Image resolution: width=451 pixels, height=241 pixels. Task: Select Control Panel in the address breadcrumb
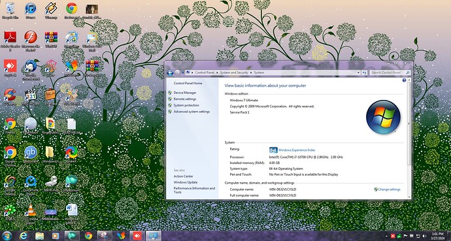[205, 72]
